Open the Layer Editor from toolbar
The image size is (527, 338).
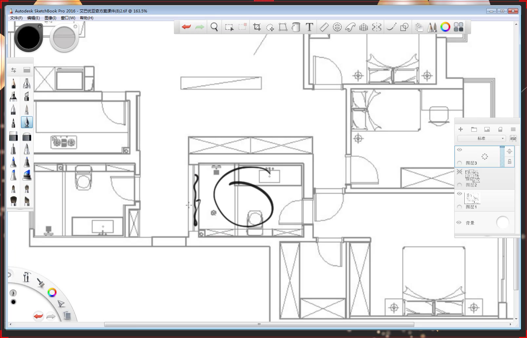coord(419,27)
